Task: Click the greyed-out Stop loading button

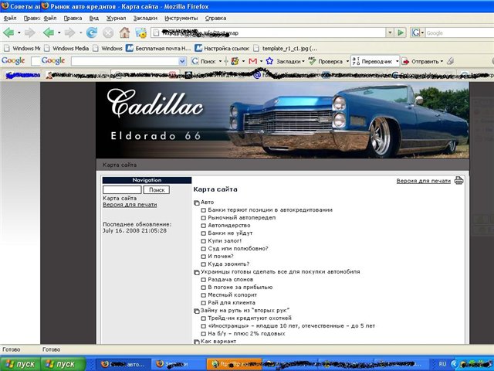Action: coord(108,32)
